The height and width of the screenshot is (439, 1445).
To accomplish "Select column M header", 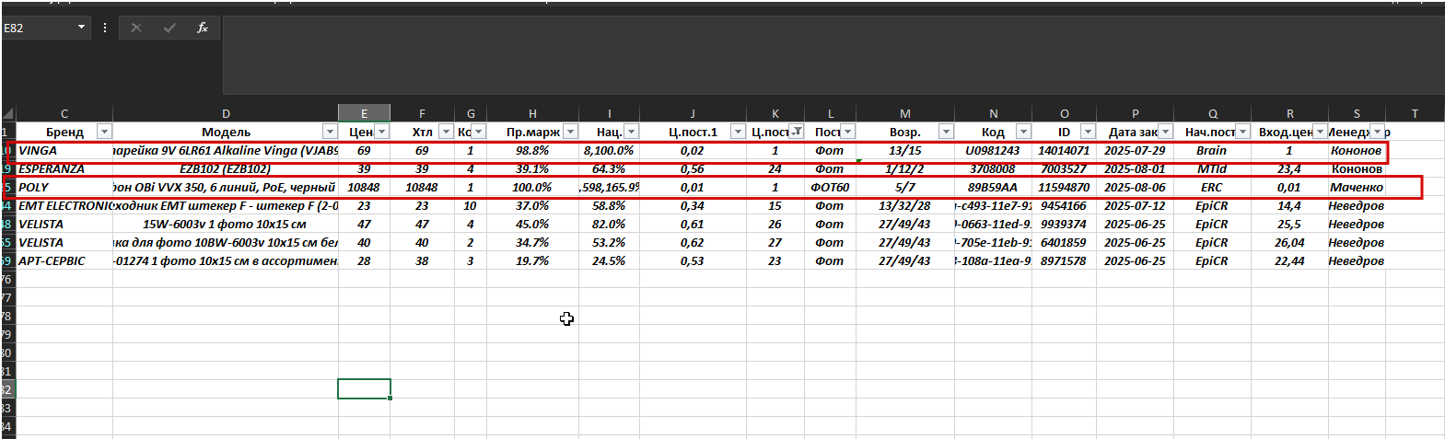I will pyautogui.click(x=905, y=113).
